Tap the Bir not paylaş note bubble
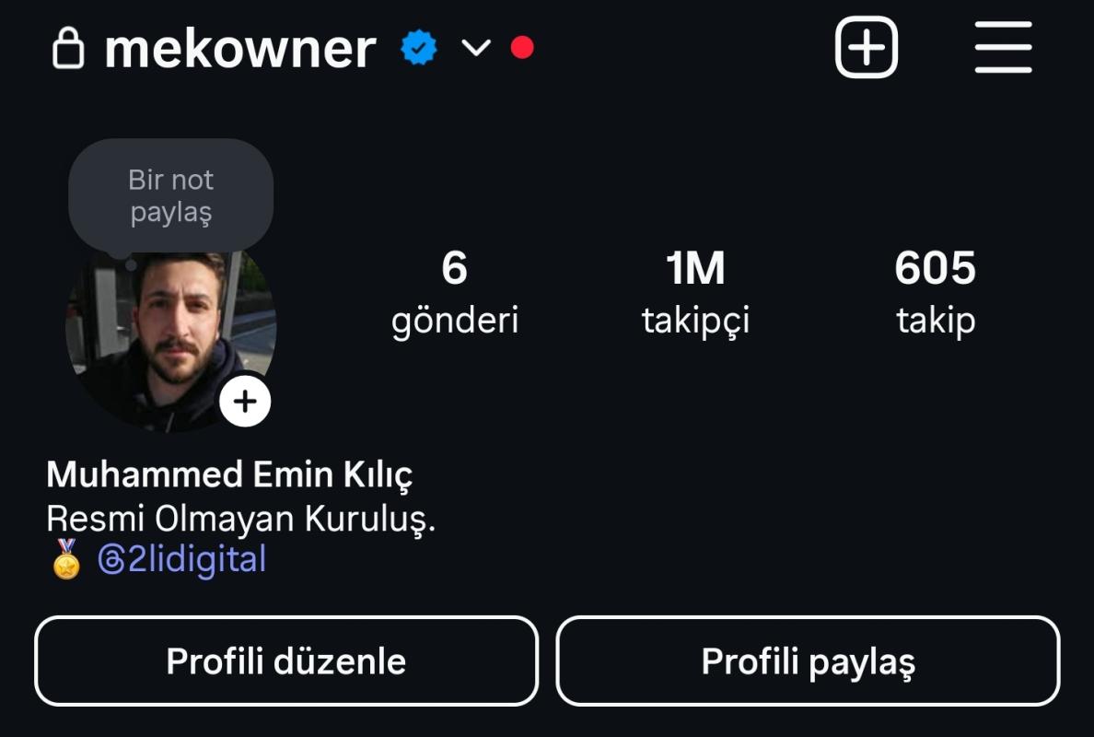 [171, 195]
